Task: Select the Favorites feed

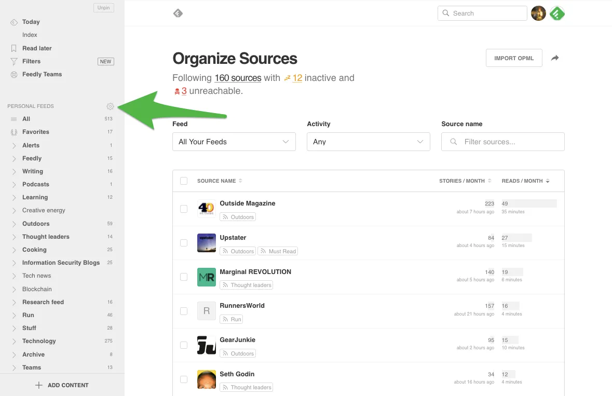Action: click(35, 132)
